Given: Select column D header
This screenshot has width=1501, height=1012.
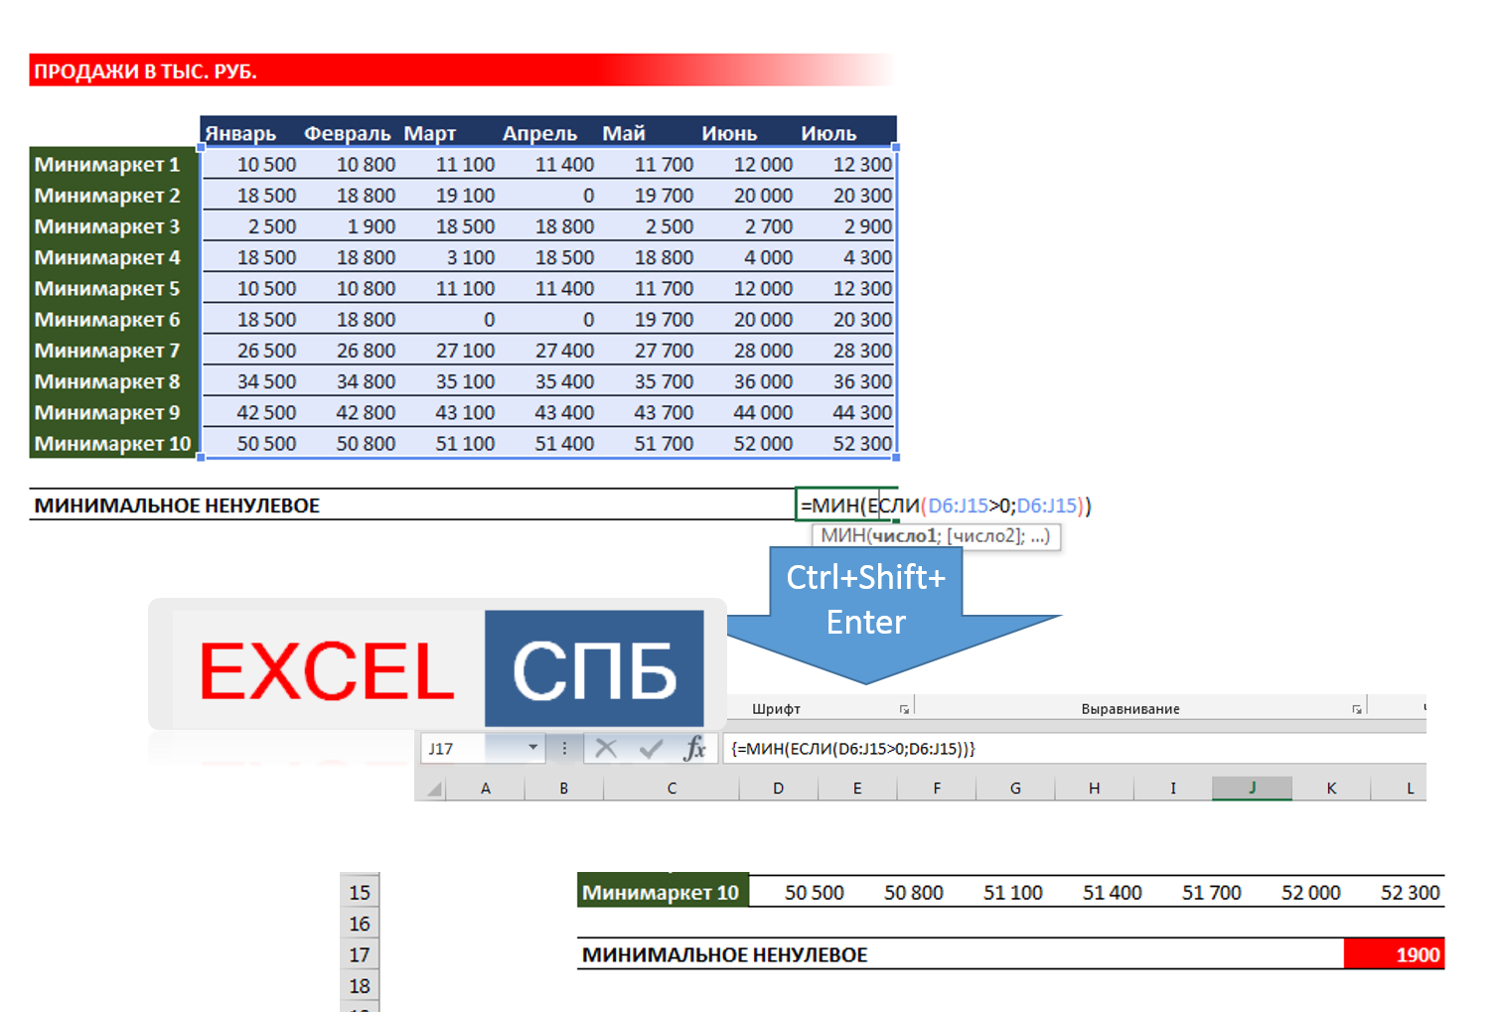Looking at the screenshot, I should pos(778,789).
